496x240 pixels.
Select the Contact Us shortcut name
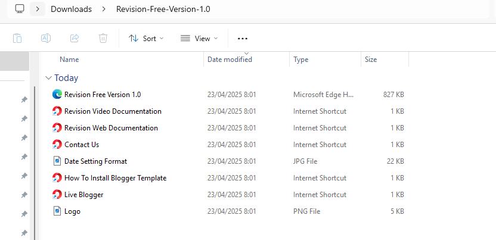(x=82, y=145)
